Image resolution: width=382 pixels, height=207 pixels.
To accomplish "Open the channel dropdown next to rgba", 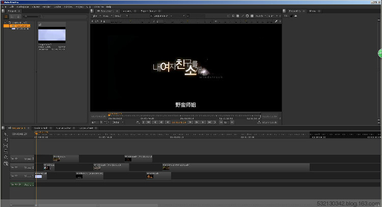I will pyautogui.click(x=107, y=16).
